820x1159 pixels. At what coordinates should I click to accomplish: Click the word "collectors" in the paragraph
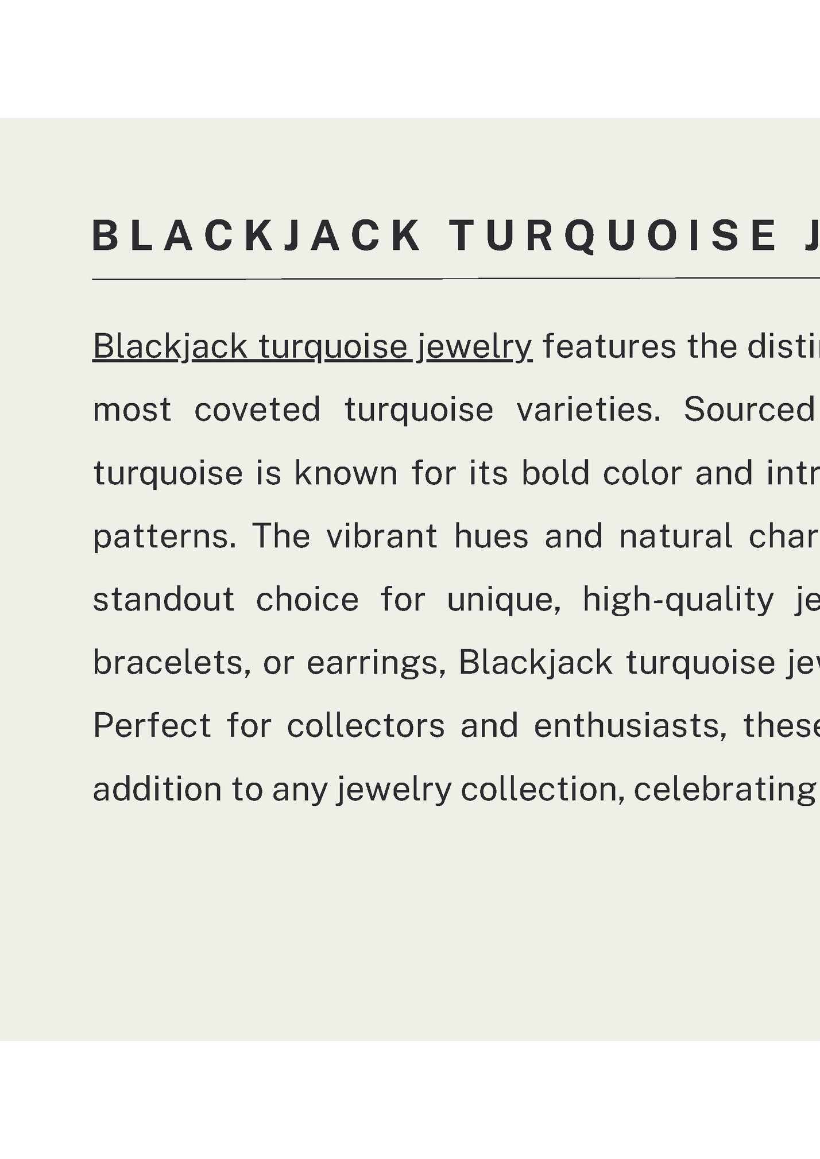pyautogui.click(x=366, y=725)
